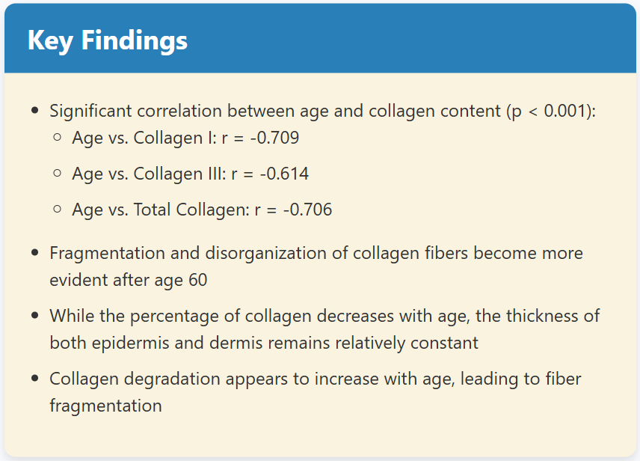Click the r = -0.709 value
Image resolution: width=640 pixels, height=461 pixels.
coord(260,138)
